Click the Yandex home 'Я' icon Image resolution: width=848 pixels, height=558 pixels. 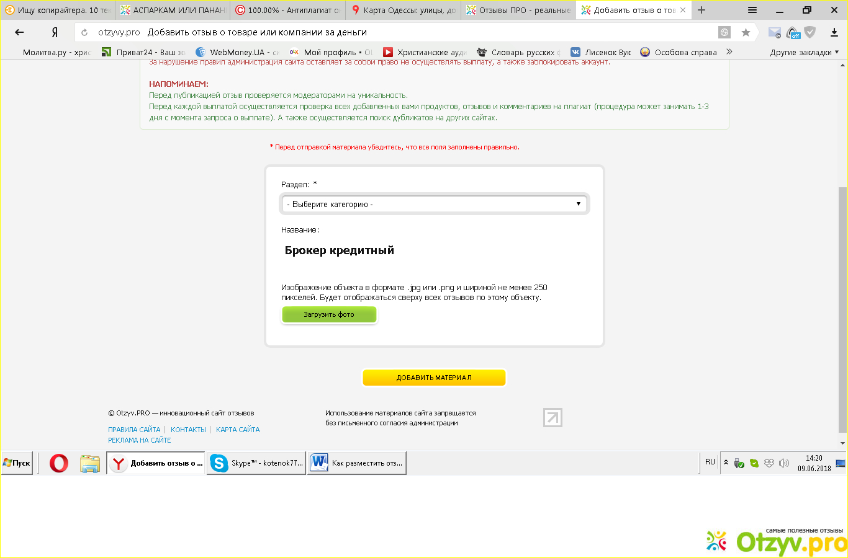point(55,32)
